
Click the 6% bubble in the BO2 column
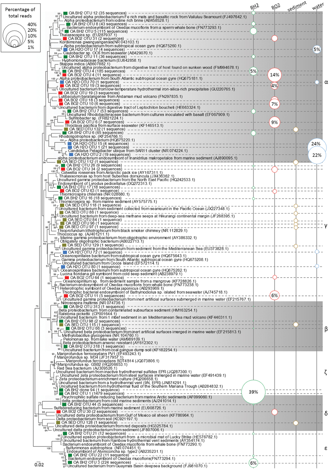point(274,295)
